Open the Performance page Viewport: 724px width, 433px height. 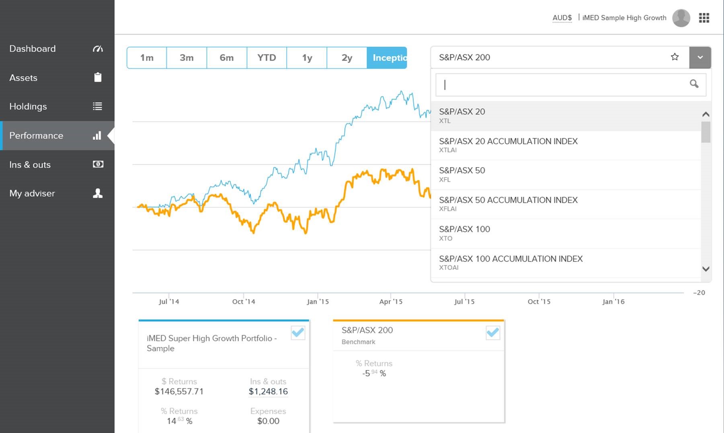(57, 135)
